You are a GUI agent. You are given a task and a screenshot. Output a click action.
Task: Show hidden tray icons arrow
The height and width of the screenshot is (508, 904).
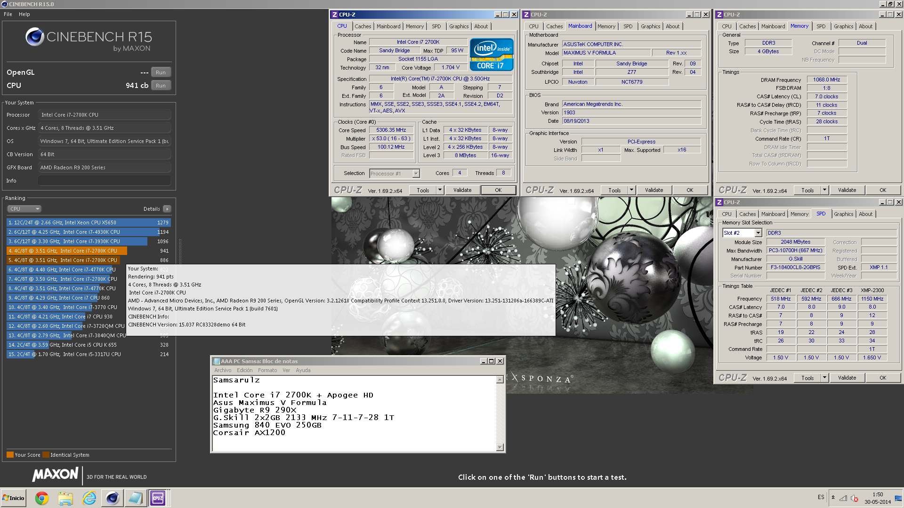click(833, 498)
